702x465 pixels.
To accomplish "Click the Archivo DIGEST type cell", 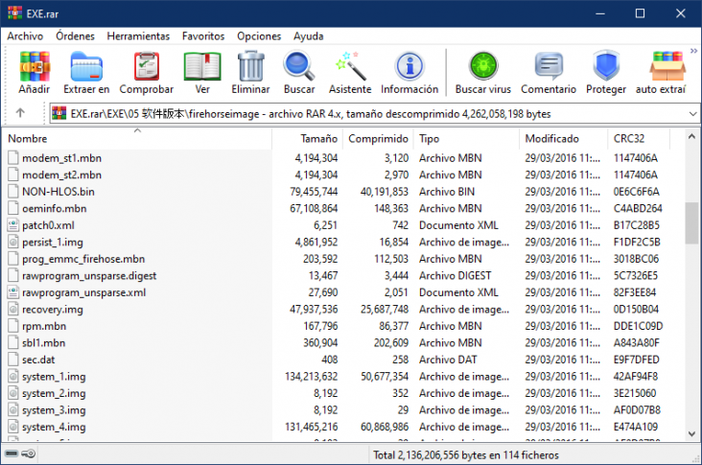I will [455, 276].
